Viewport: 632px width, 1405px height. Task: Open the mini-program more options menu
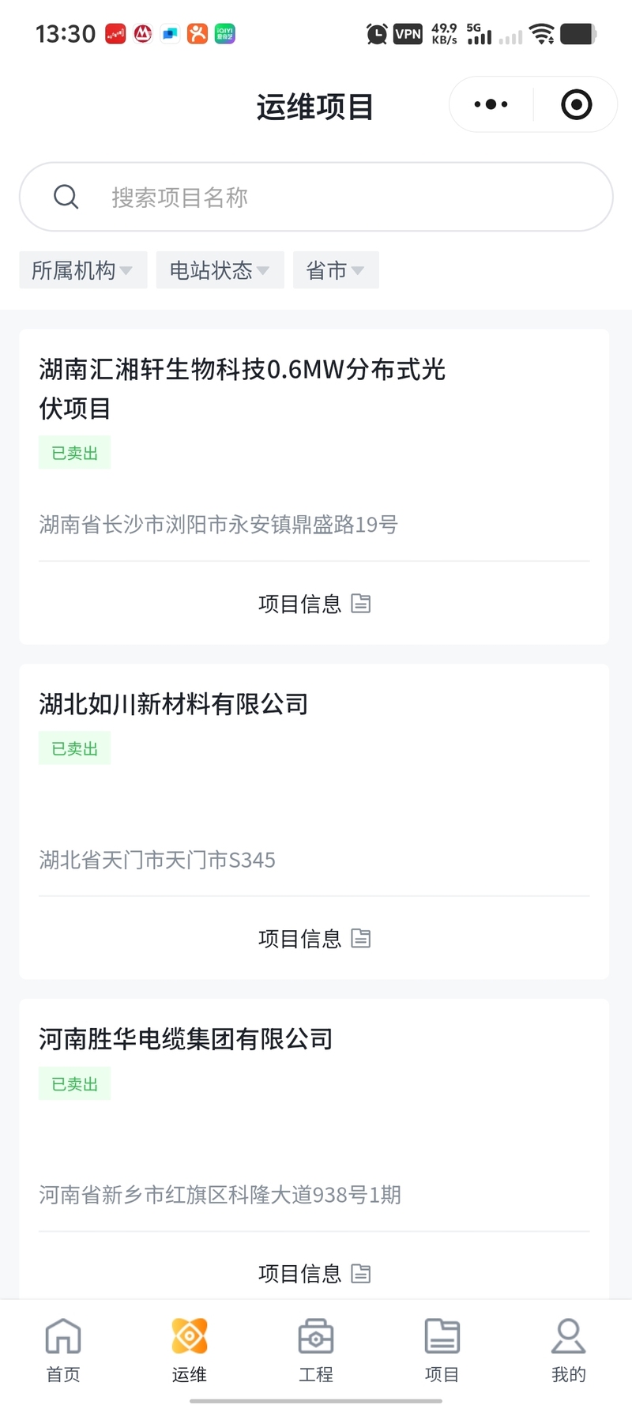pos(491,104)
